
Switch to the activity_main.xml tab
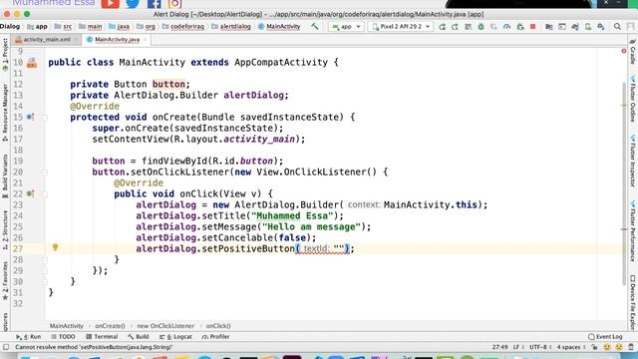47,40
